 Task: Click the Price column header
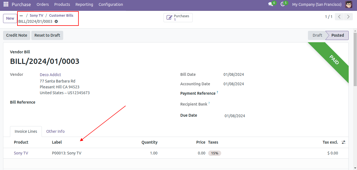201,142
